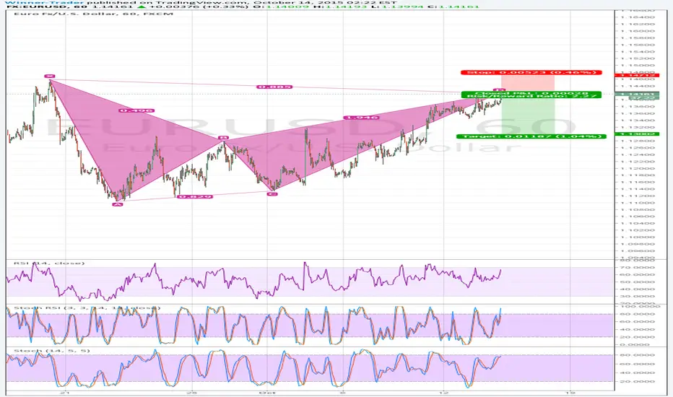Click the 0.496 ratio label

tap(136, 110)
